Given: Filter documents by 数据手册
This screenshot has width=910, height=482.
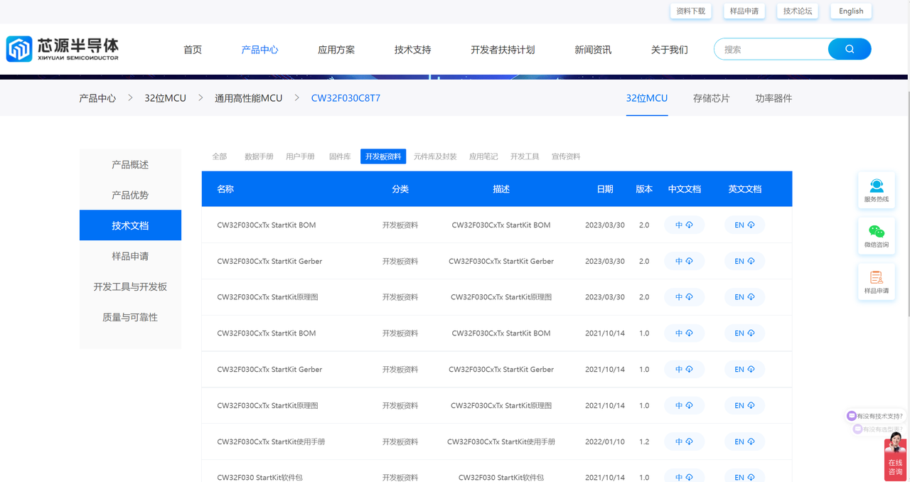Looking at the screenshot, I should click(259, 156).
